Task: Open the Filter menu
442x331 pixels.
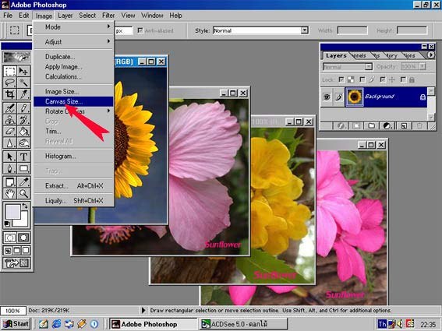Action: [x=108, y=16]
